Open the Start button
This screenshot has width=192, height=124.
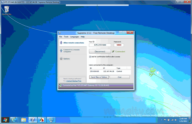click(x=5, y=120)
